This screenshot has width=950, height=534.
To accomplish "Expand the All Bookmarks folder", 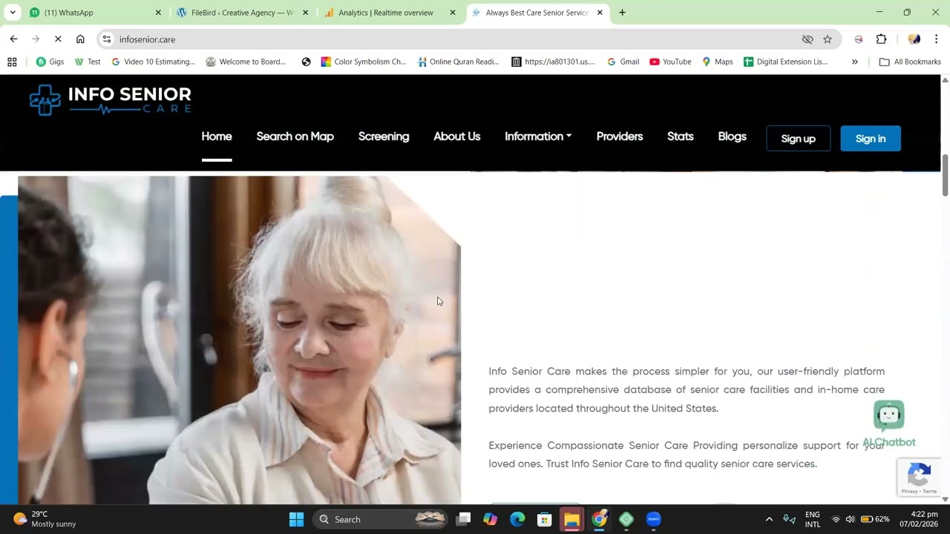I will (910, 62).
